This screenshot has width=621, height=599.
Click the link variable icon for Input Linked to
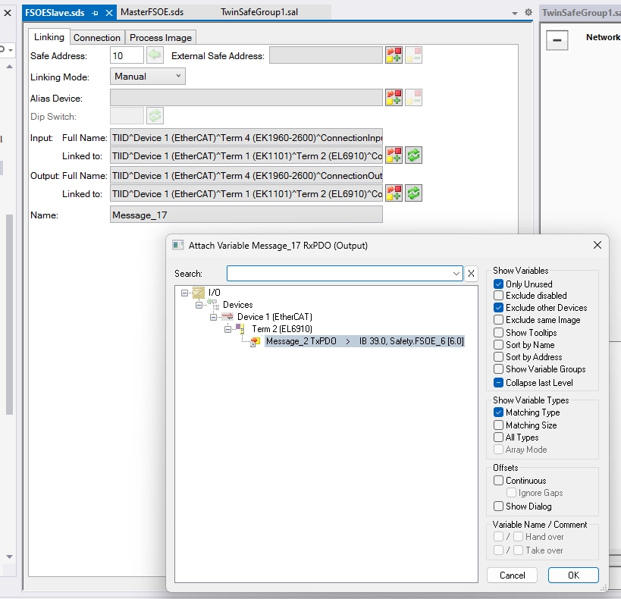point(394,155)
